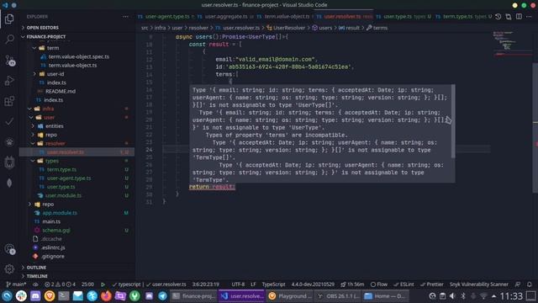Open the Run and Debug view
Screen dimensions: 538x303
point(9,81)
